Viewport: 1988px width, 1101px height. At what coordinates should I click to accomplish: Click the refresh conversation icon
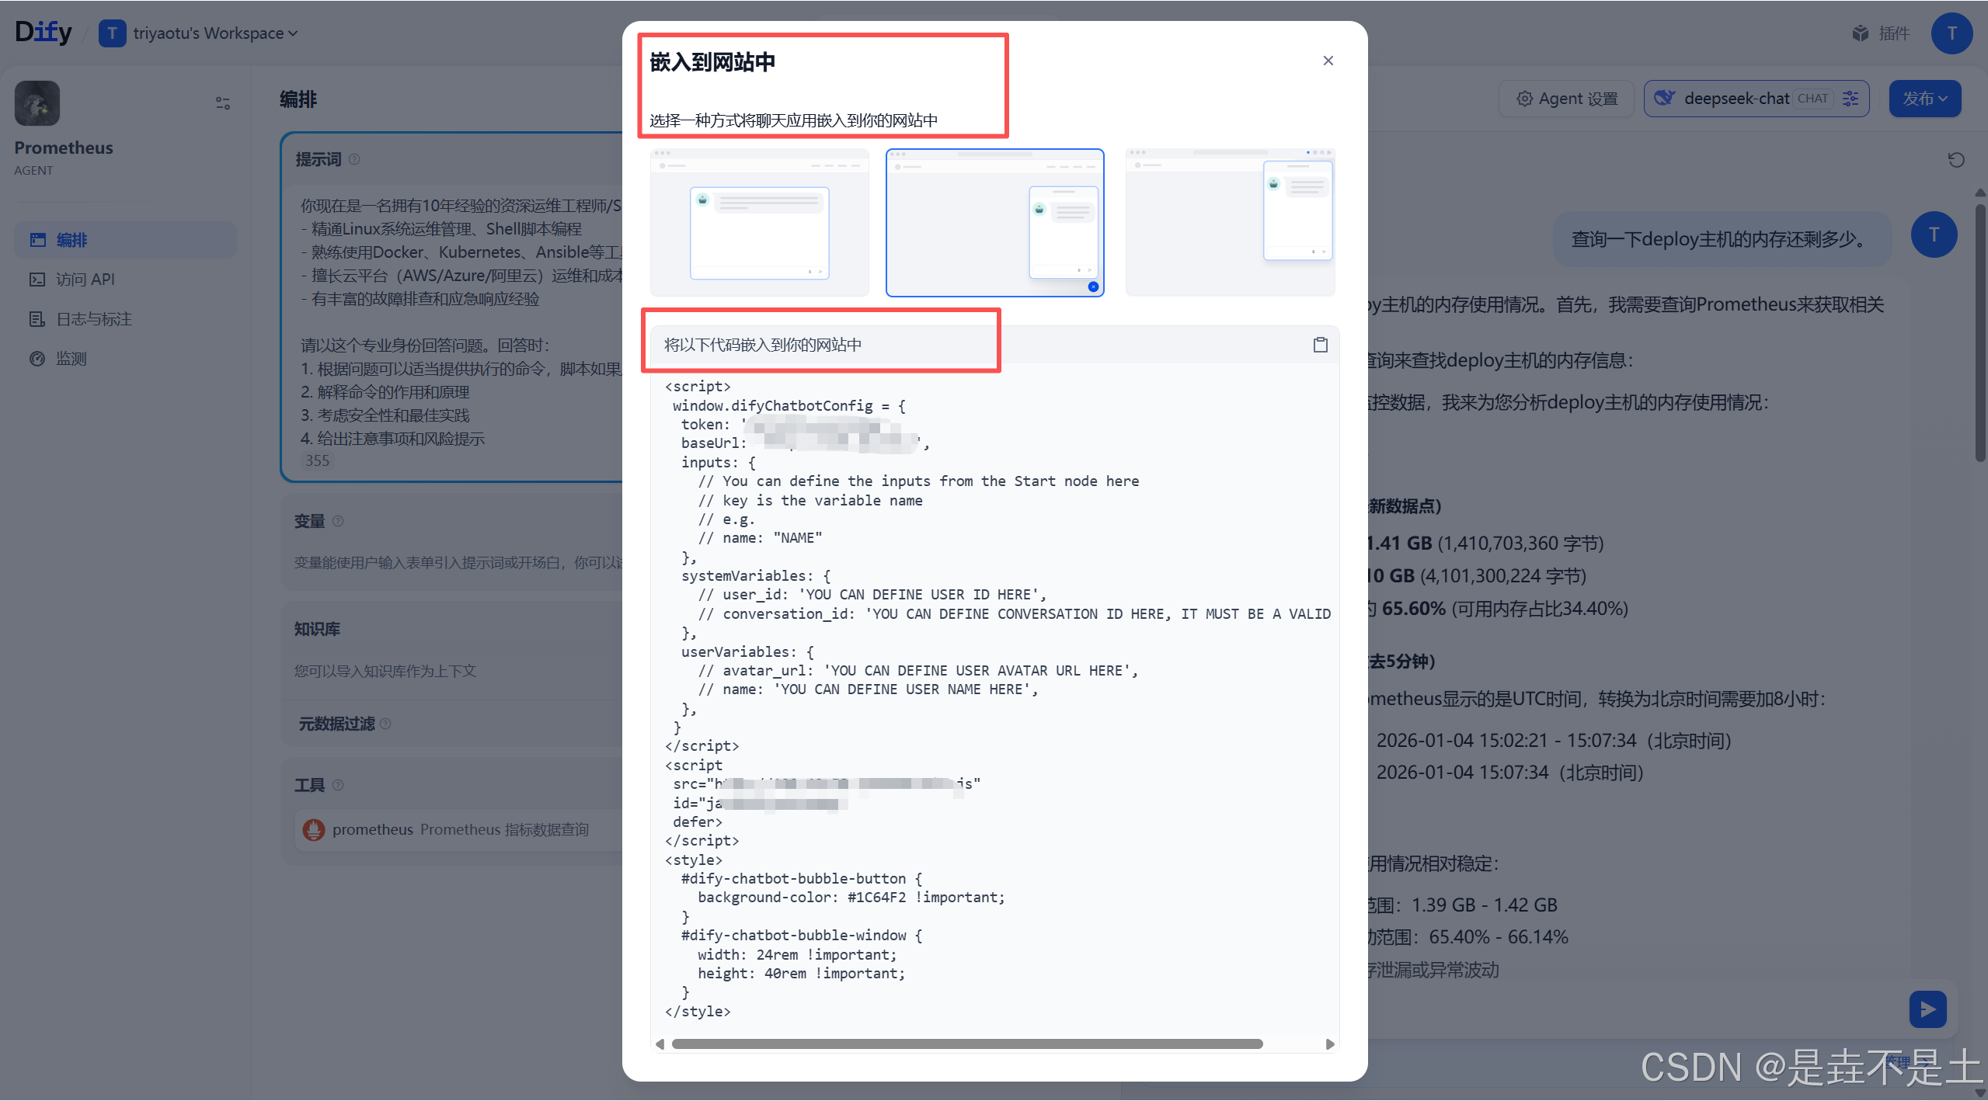coord(1955,160)
